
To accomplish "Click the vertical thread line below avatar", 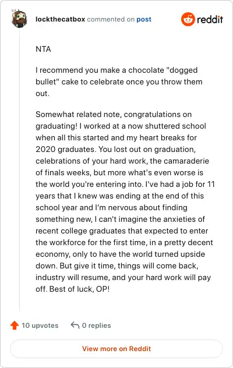I will [19, 170].
